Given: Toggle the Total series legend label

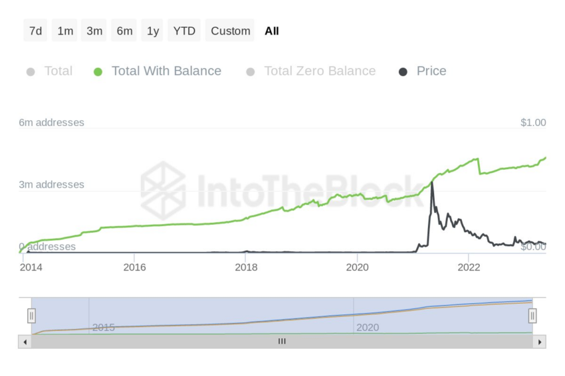Looking at the screenshot, I should coord(58,71).
